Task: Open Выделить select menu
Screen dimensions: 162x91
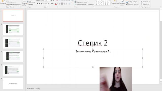Action: [x=145, y=4]
